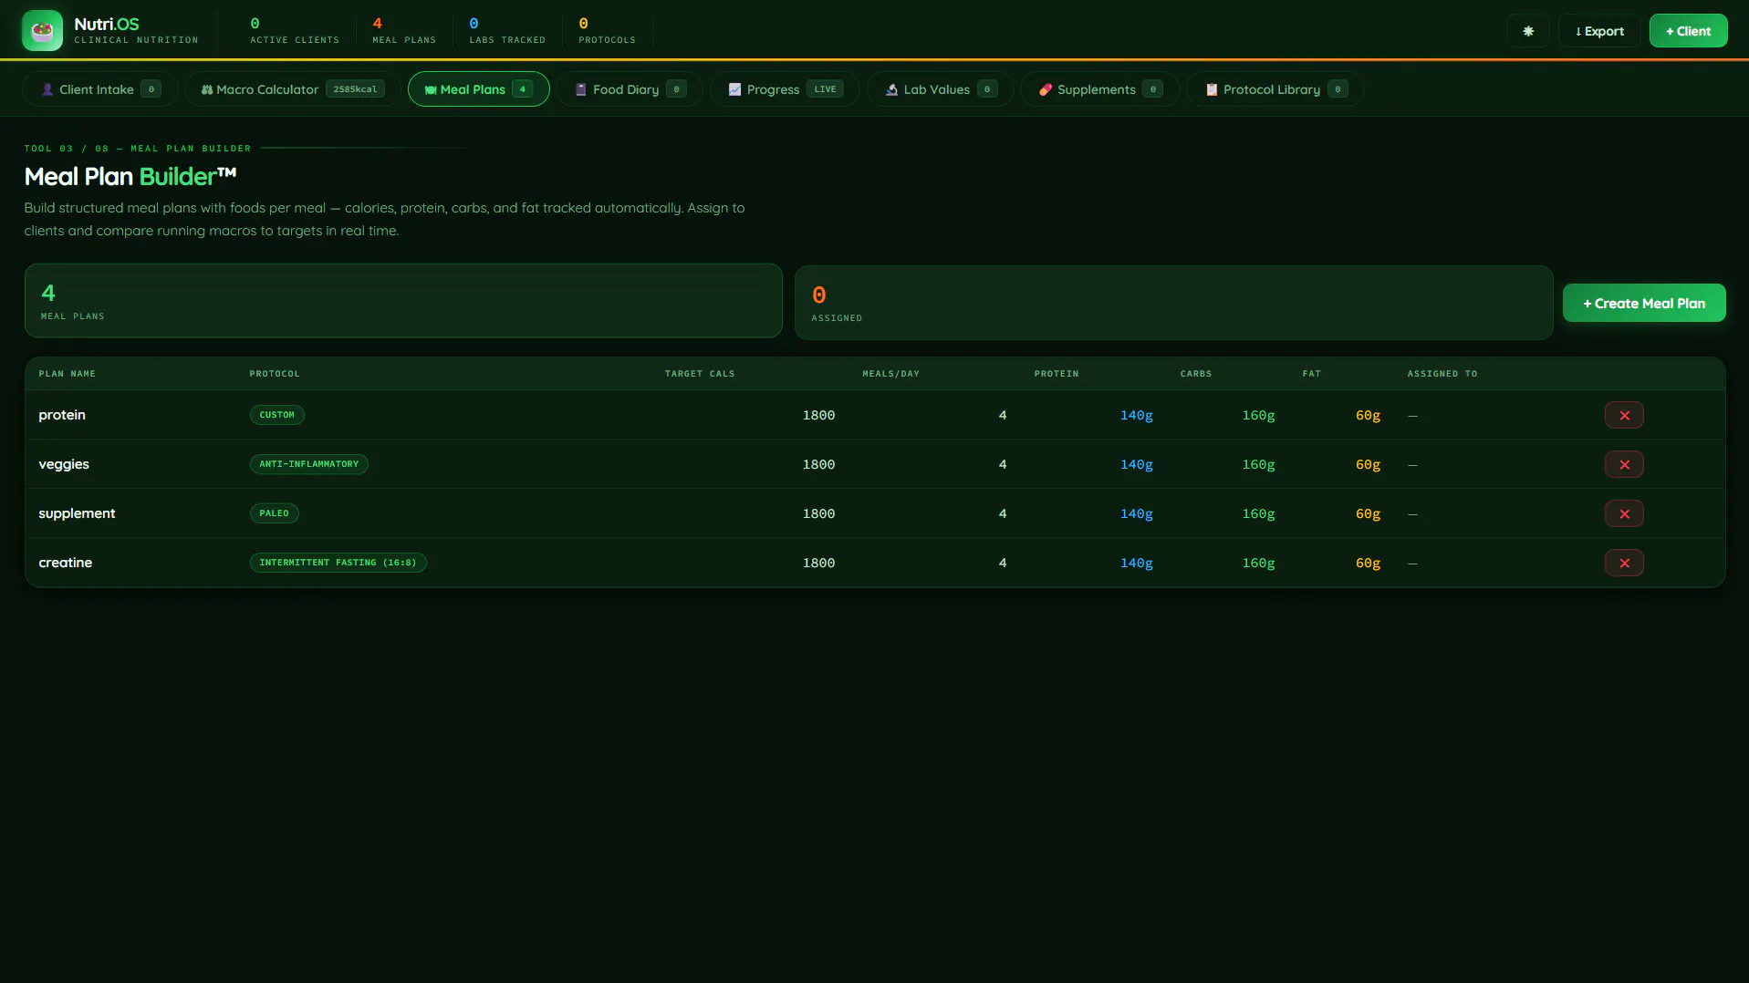This screenshot has height=983, width=1749.
Task: Open the Protocol Library tab
Action: (1275, 89)
